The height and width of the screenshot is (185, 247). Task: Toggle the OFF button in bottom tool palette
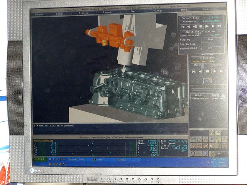pyautogui.click(x=219, y=153)
